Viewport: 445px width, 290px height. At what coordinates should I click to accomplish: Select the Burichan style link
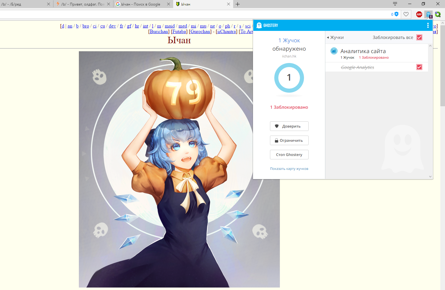tap(159, 32)
